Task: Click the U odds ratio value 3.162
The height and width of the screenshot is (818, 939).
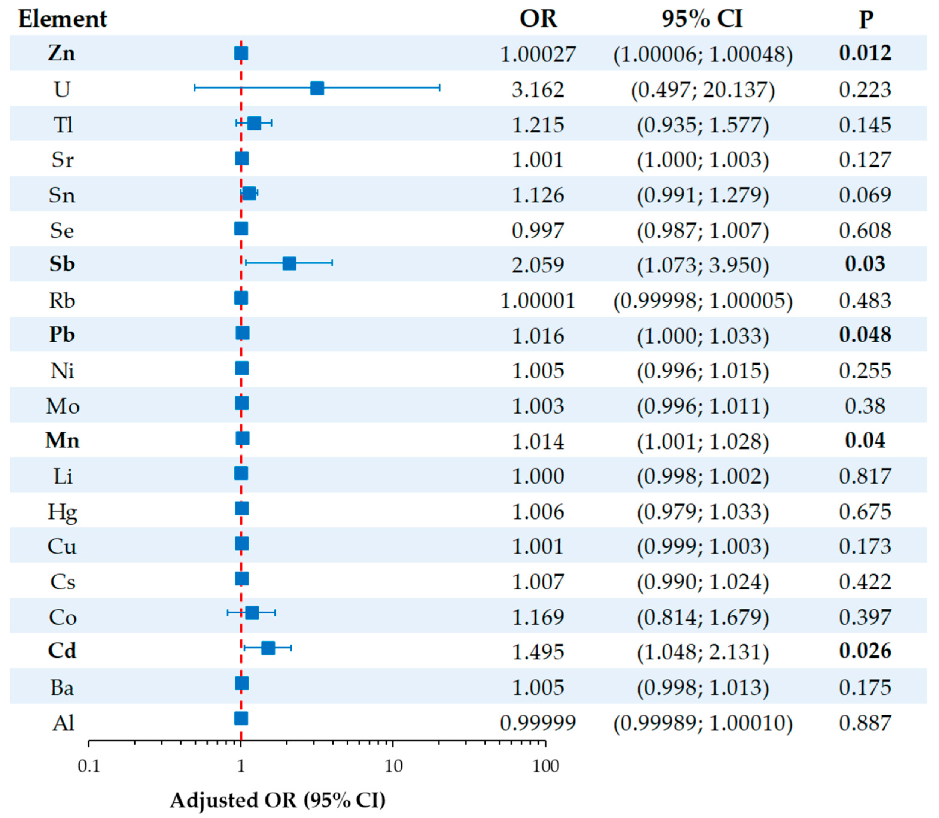Action: tap(538, 89)
